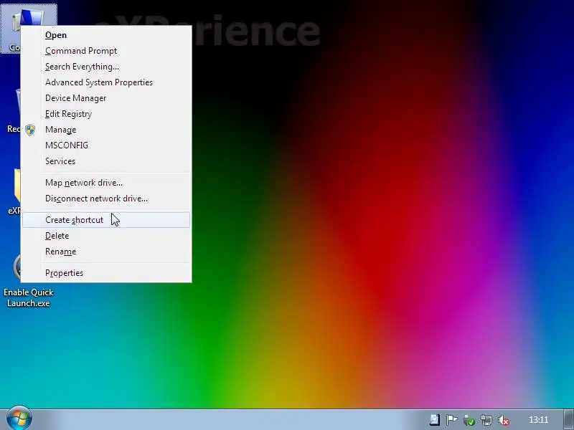Open Device Manager from the menu
Screen dimensions: 574x430
click(106, 98)
